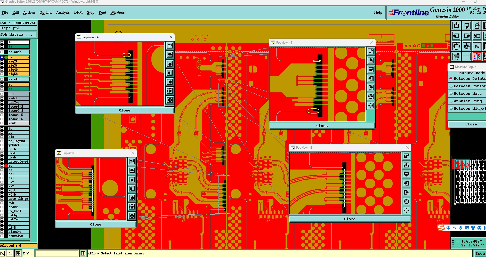Close Popview - 3 with Close button
The image size is (486, 257).
click(x=96, y=224)
